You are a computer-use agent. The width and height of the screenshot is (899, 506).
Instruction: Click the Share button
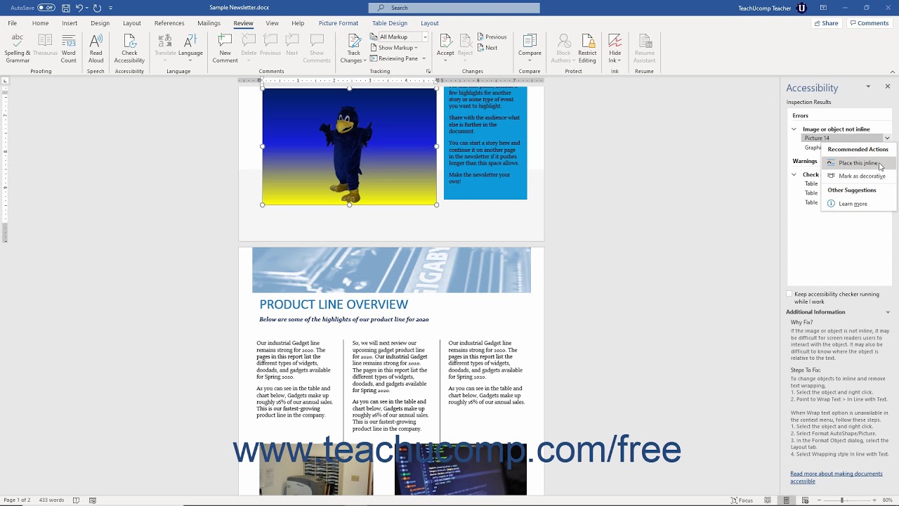click(x=826, y=23)
